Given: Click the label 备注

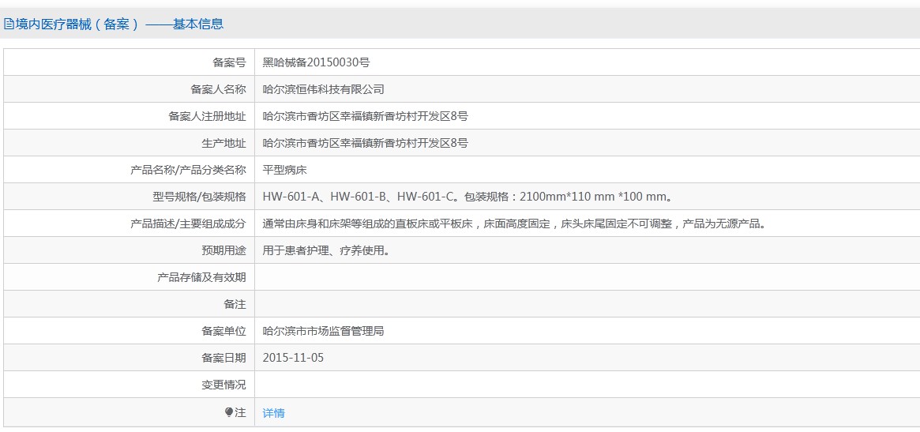Looking at the screenshot, I should [235, 305].
